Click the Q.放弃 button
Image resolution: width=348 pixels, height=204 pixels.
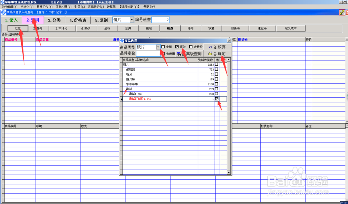point(217,47)
